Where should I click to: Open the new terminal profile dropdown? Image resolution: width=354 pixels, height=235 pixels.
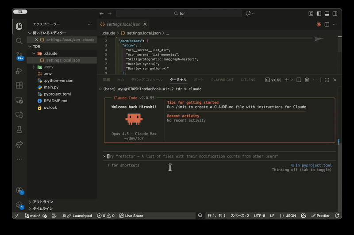pyautogui.click(x=292, y=80)
